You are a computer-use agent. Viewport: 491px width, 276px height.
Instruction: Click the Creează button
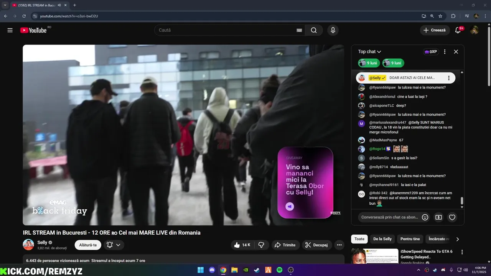435,30
